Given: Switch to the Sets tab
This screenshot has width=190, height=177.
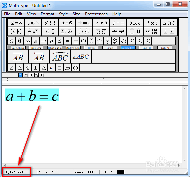Looking at the screenshot, I should coord(91,48).
